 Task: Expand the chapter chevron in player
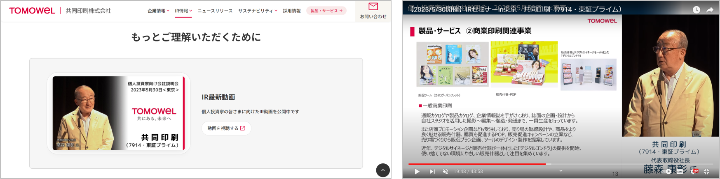pos(561,171)
